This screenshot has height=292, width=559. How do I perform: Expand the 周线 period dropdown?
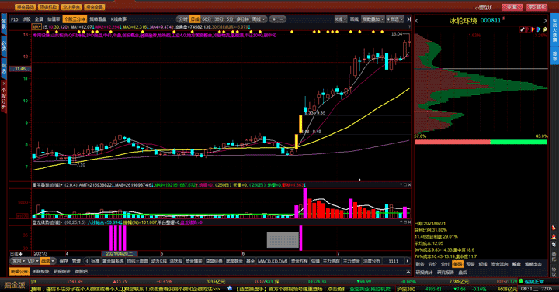pos(259,19)
